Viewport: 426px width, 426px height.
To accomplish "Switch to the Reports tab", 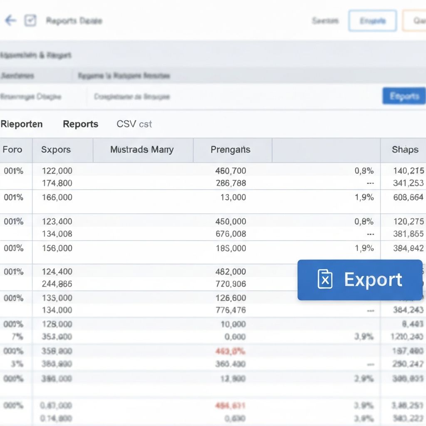I will pos(80,124).
